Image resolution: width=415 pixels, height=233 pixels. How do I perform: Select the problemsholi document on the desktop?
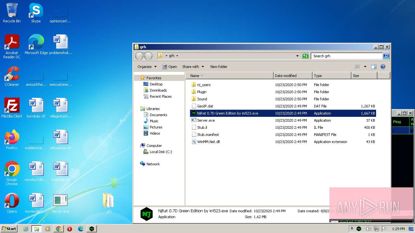tap(60, 45)
